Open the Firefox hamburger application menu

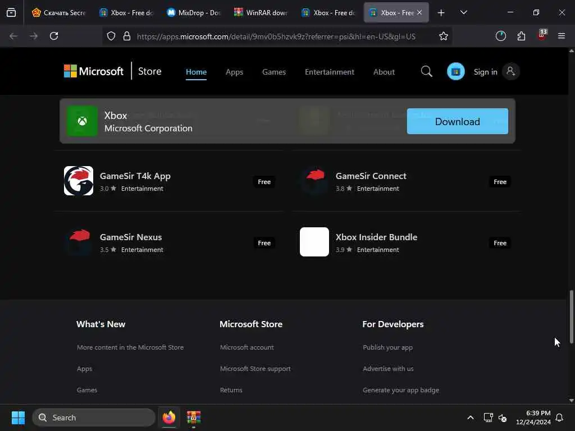562,36
